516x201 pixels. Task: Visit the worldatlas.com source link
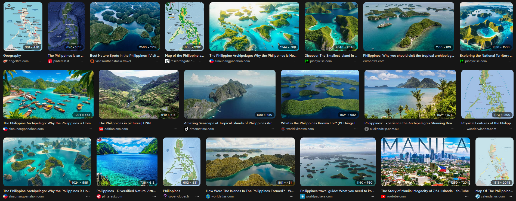(x=223, y=197)
